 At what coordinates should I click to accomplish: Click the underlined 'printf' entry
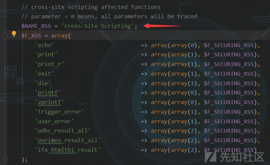pos(48,93)
